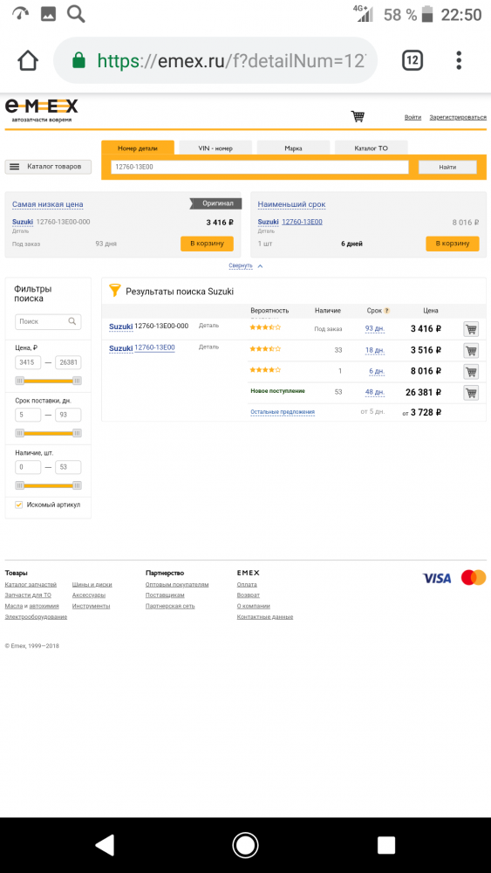Tap the Android back navigation button
Image resolution: width=491 pixels, height=873 pixels.
(x=105, y=844)
